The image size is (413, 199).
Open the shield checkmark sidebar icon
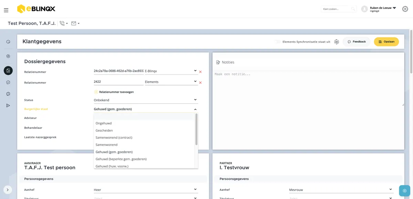pos(8,82)
